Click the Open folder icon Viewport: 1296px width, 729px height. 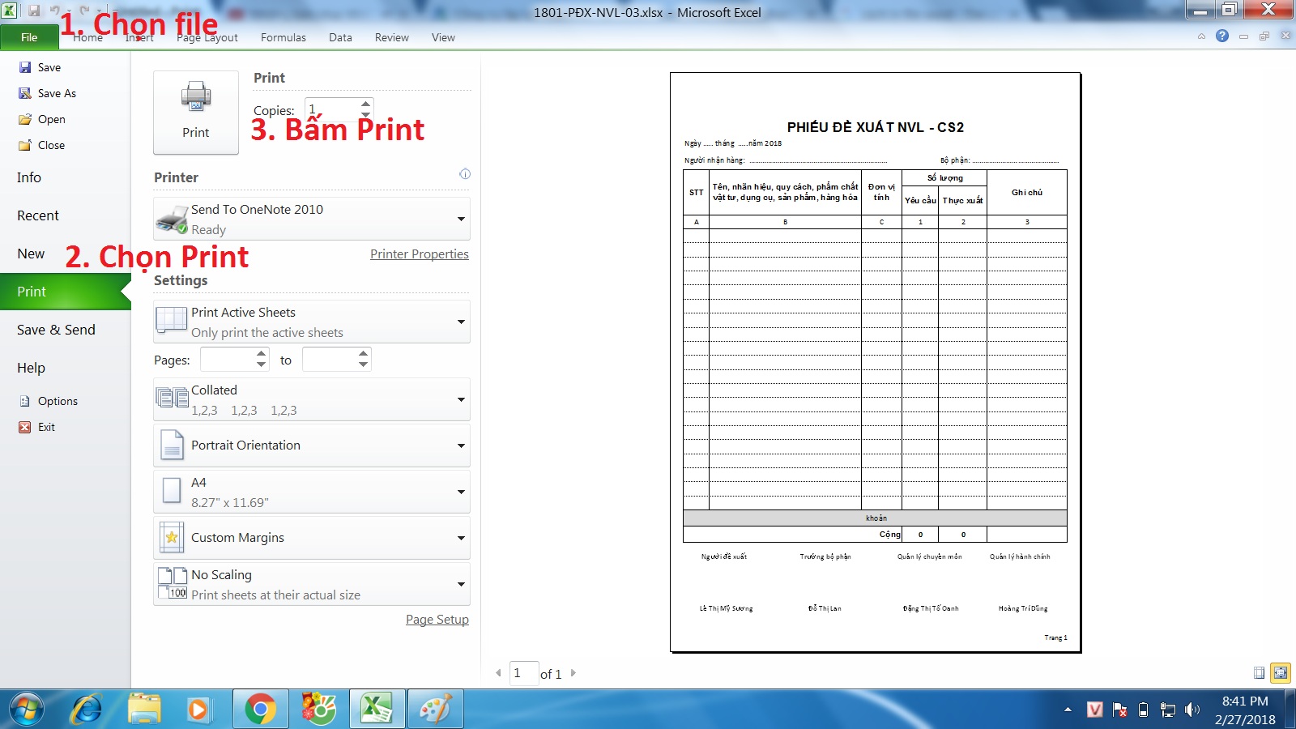pos(25,119)
